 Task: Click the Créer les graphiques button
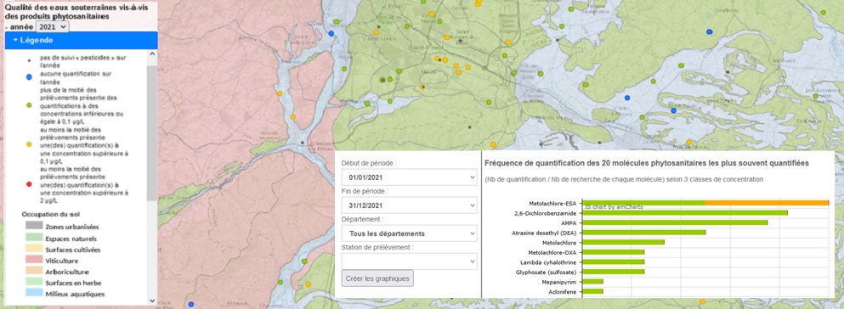point(377,278)
